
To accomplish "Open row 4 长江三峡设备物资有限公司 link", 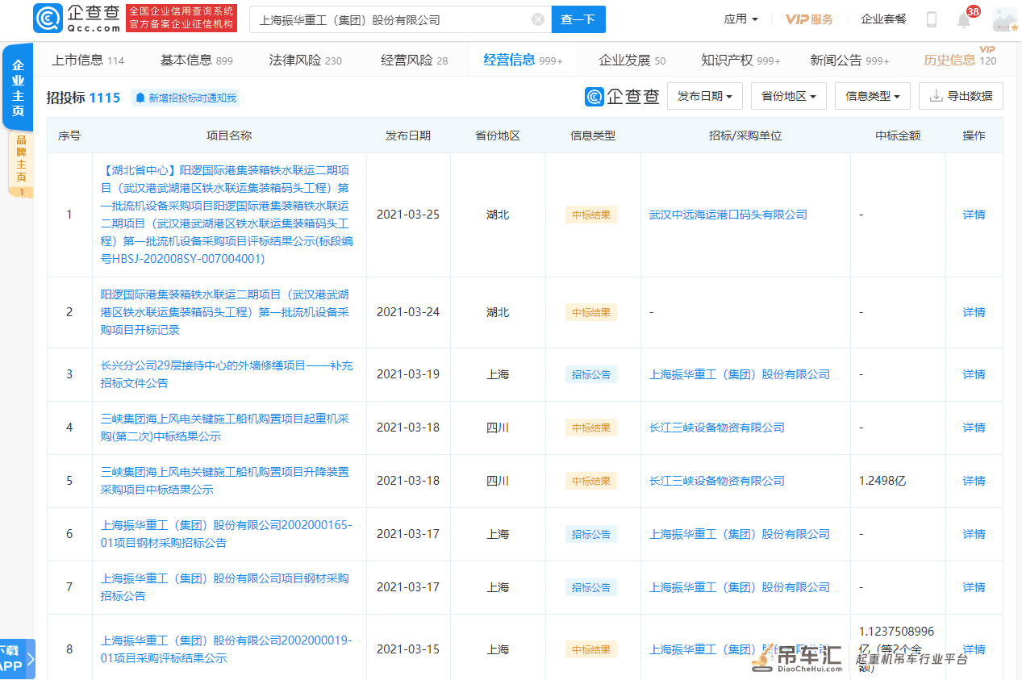I will 716,428.
